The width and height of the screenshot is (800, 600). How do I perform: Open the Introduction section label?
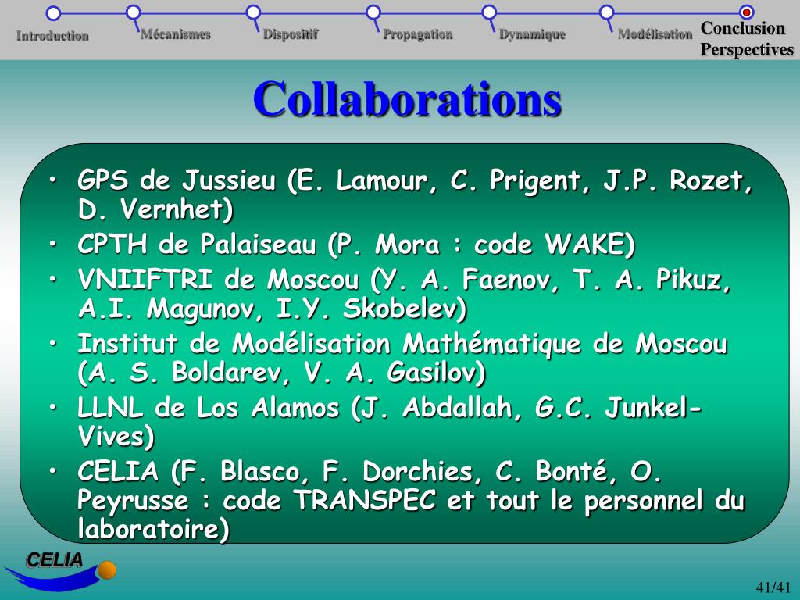tap(52, 36)
